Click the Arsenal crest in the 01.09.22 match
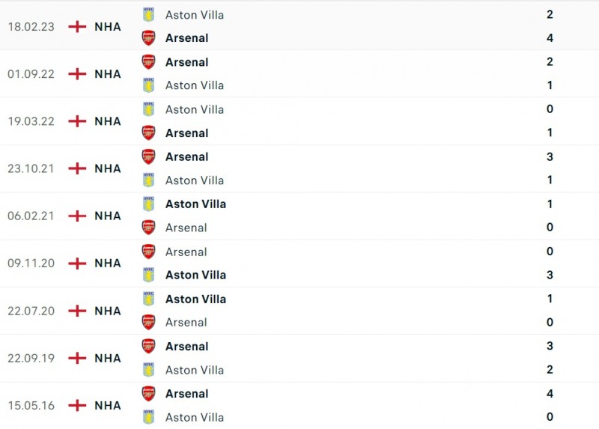Screen dimensions: 599x429 point(148,62)
